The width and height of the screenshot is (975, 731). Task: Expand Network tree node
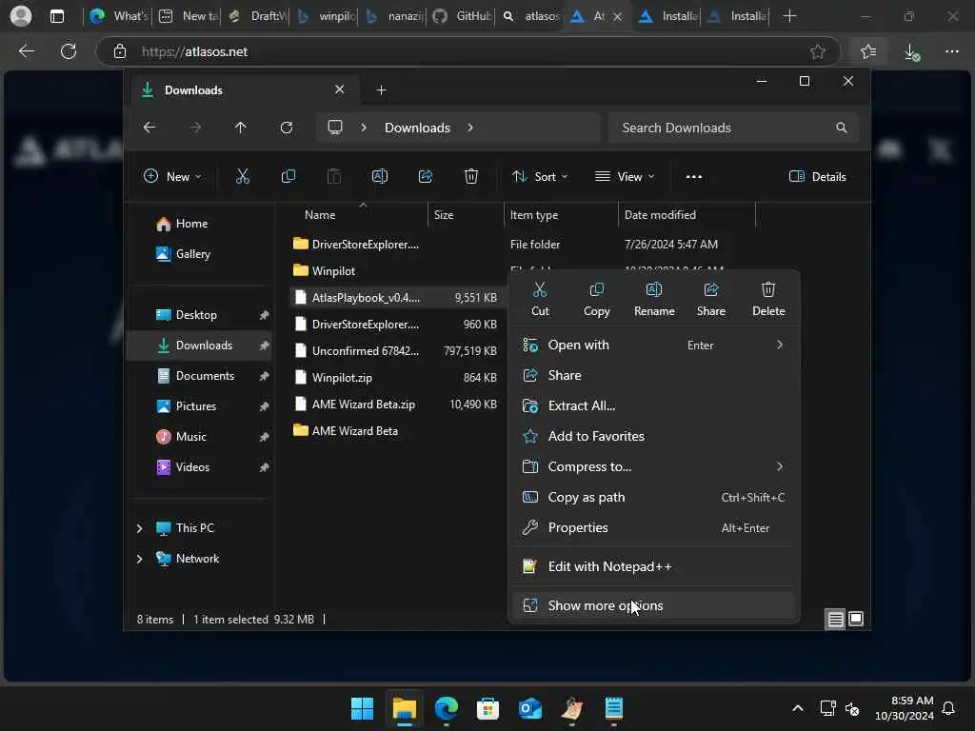click(x=139, y=559)
